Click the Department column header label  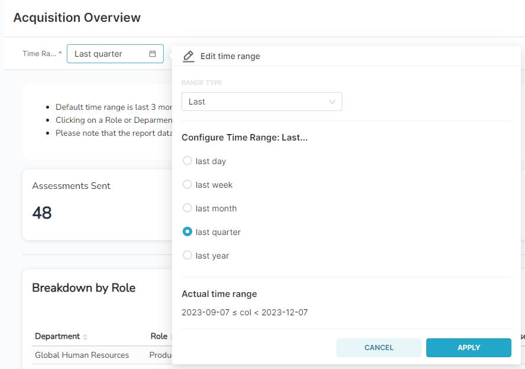57,336
